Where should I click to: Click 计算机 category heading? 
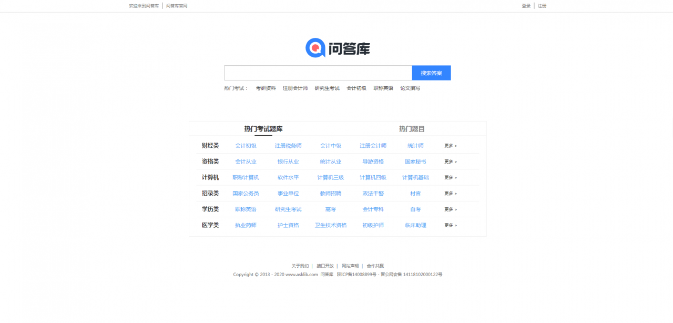point(210,177)
